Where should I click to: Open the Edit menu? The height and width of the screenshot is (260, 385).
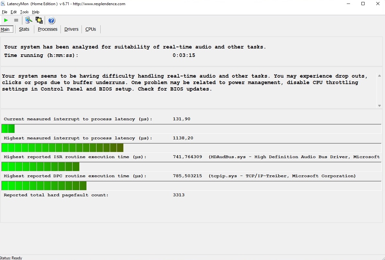point(14,12)
